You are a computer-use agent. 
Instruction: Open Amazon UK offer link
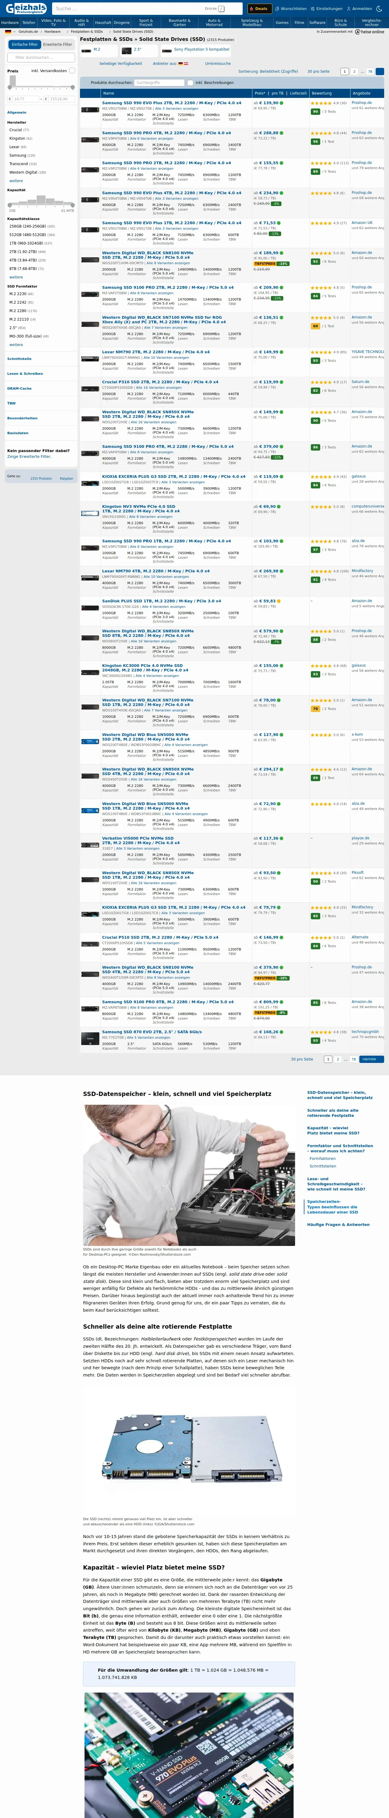pos(362,222)
